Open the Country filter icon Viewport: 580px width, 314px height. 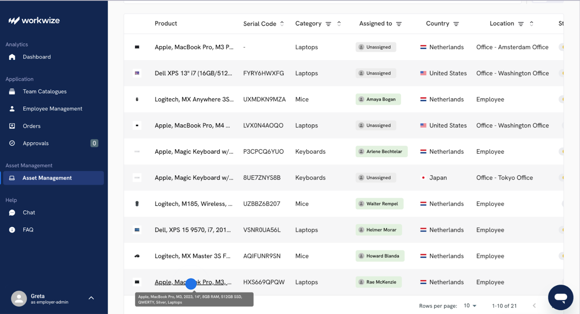coord(456,24)
